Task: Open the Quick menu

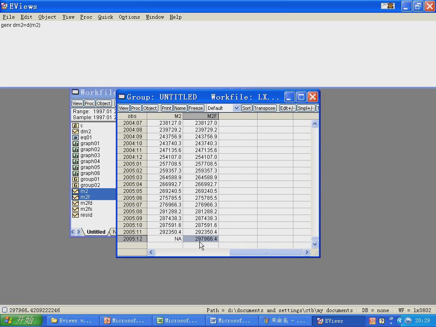Action: [x=106, y=17]
